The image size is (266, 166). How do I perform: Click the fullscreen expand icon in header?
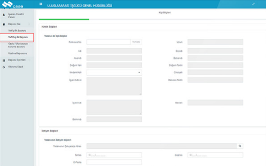(x=254, y=4)
